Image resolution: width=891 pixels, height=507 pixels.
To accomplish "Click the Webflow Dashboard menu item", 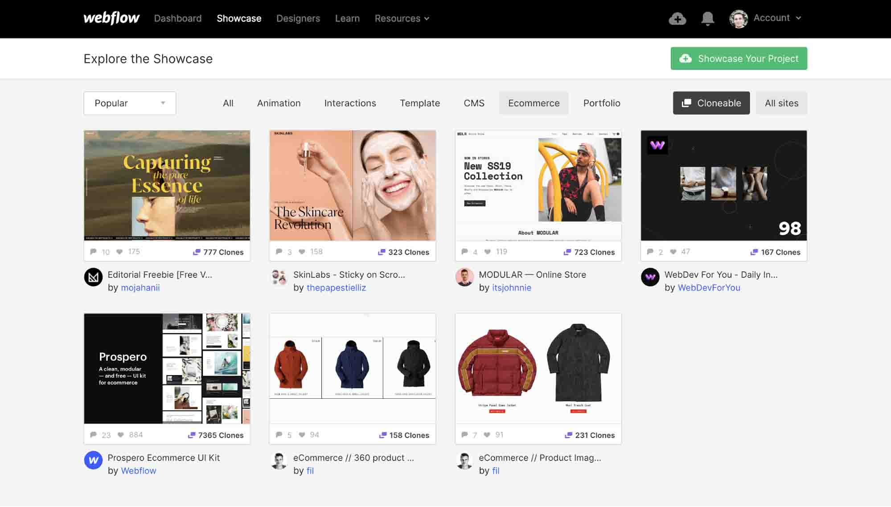I will pyautogui.click(x=177, y=18).
